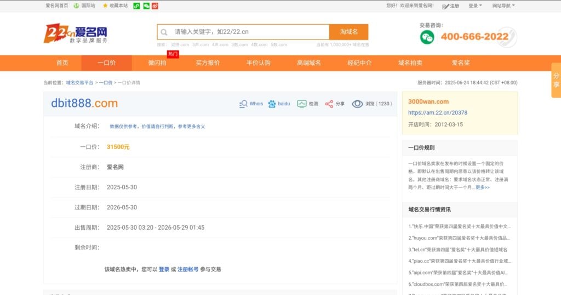
Task: Open news item 6 about cloudbox.com
Action: coord(457,284)
